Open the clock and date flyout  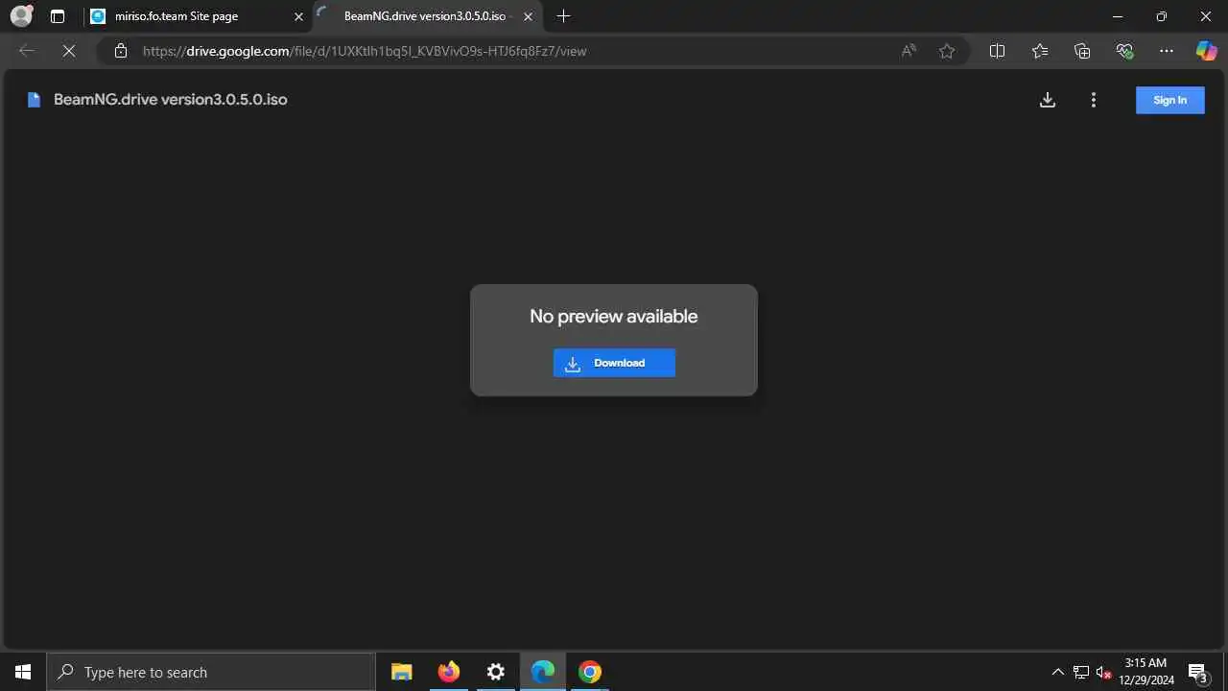click(x=1146, y=672)
